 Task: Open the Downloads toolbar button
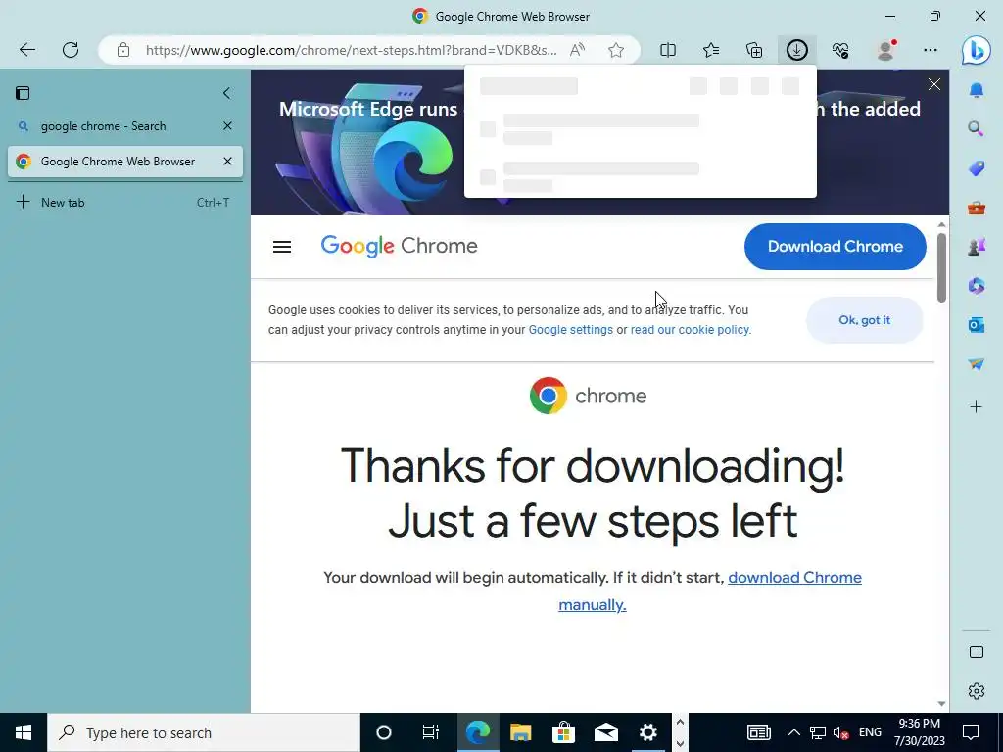797,50
